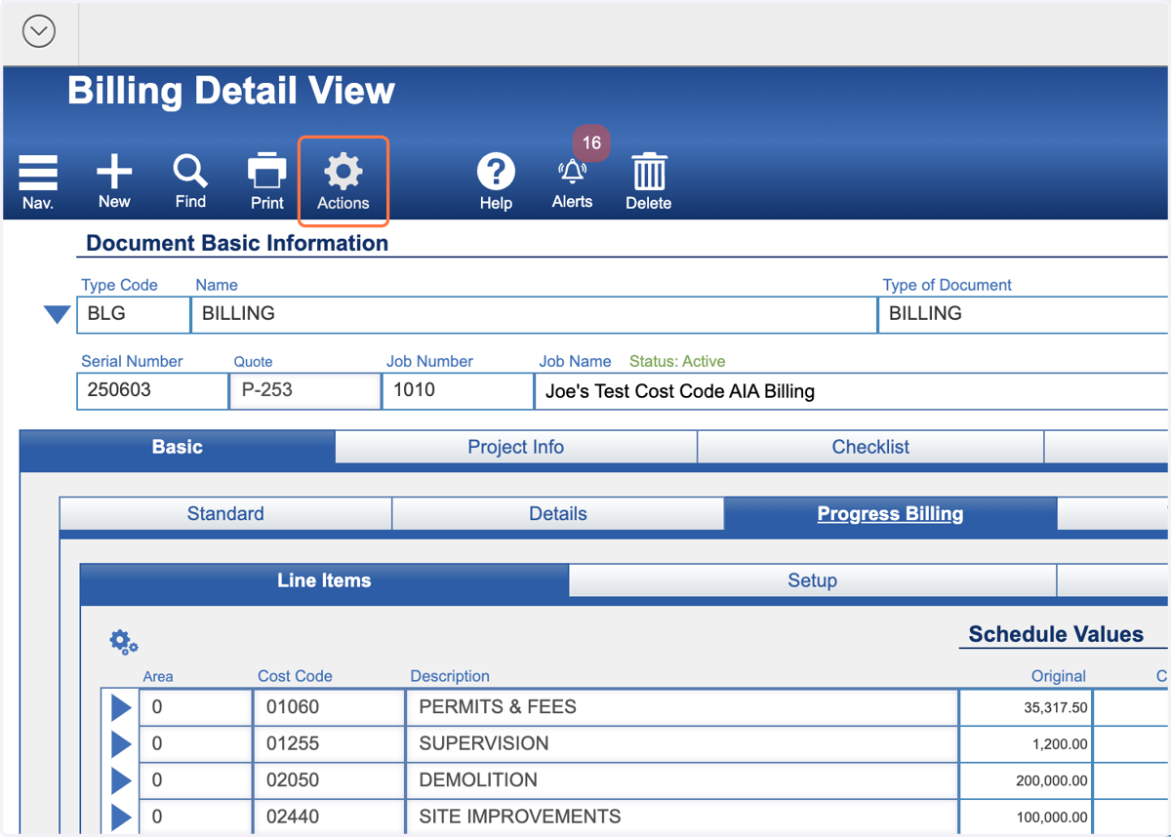
Task: Print the billing document
Action: click(266, 181)
